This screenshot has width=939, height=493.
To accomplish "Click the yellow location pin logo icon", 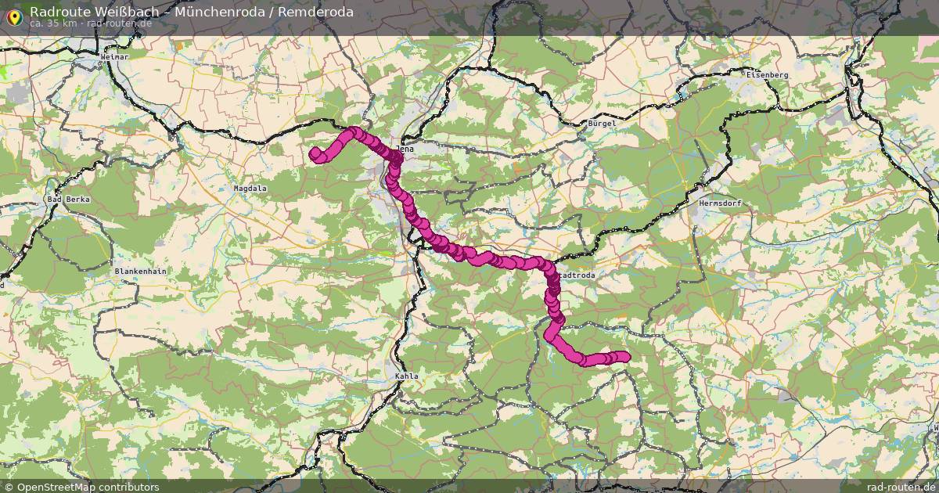I will click(14, 16).
